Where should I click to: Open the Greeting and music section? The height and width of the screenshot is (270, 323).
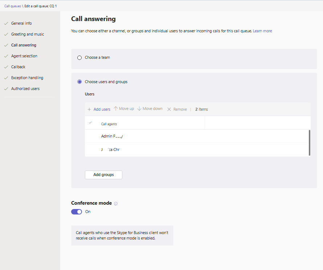tap(28, 34)
